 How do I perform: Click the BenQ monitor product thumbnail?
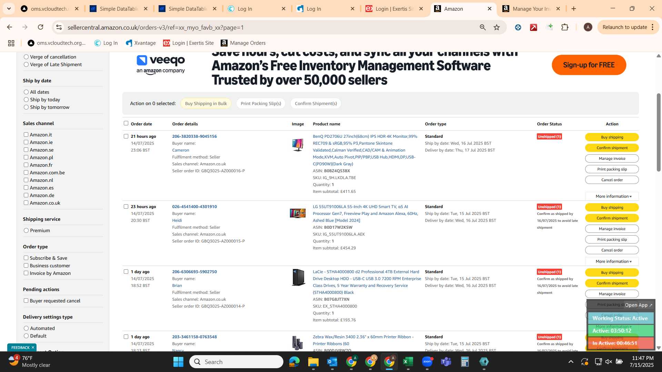[298, 145]
